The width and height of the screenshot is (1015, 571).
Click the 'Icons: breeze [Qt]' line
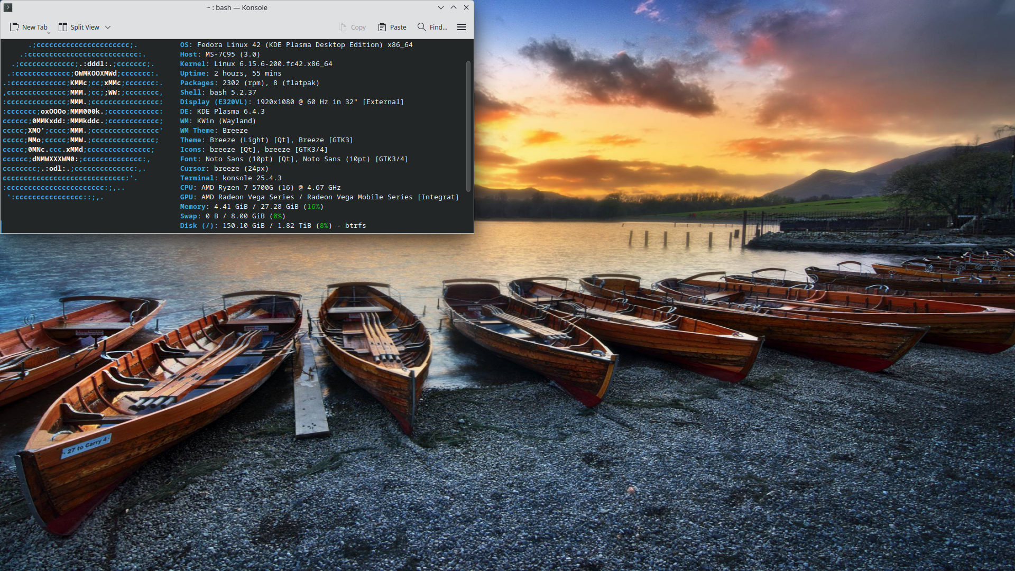click(254, 150)
